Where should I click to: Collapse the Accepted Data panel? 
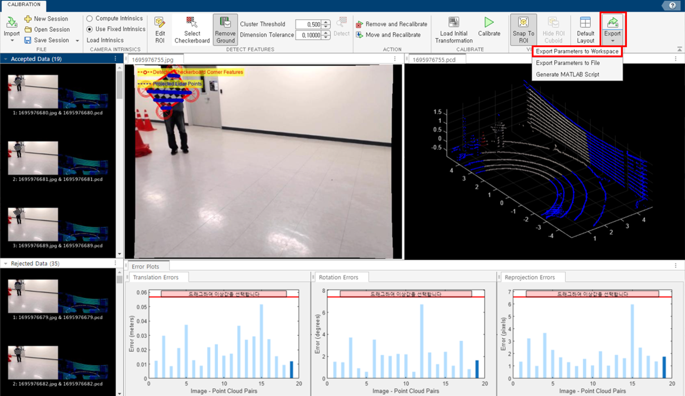(x=5, y=59)
